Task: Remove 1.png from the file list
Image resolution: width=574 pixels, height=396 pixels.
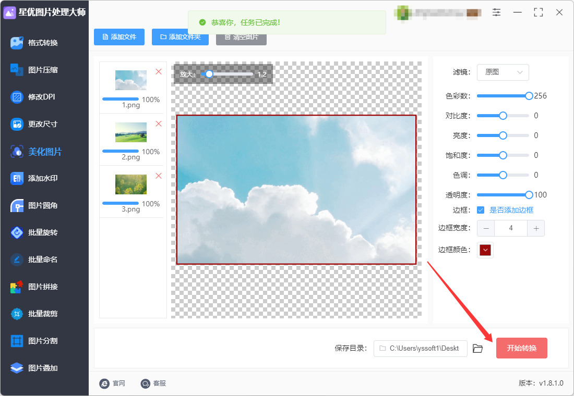Action: pos(159,72)
